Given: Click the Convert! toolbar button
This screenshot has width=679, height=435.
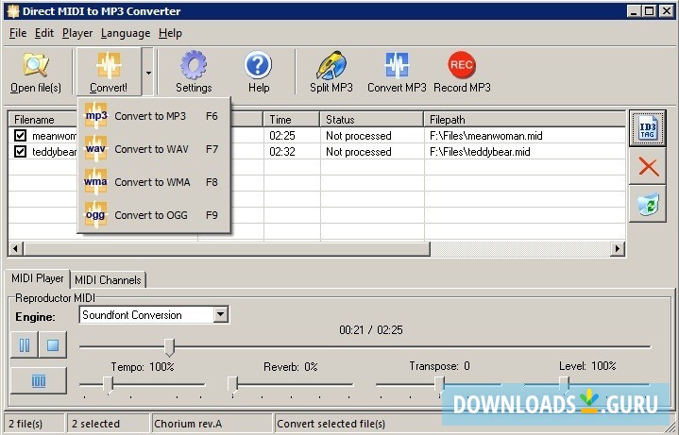Looking at the screenshot, I should point(109,72).
